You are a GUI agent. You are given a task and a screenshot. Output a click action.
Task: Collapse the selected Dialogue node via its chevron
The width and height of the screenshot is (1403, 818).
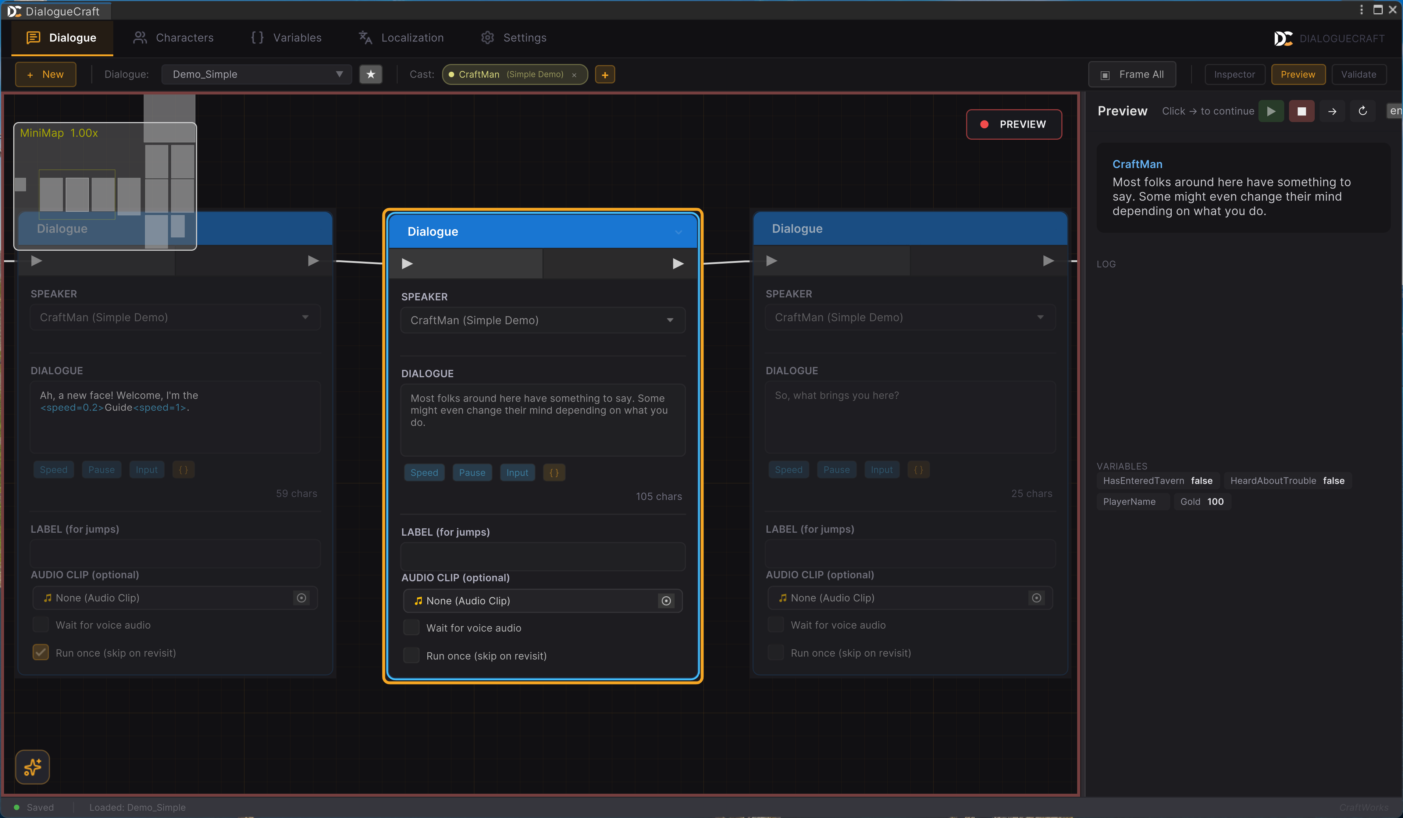tap(678, 232)
